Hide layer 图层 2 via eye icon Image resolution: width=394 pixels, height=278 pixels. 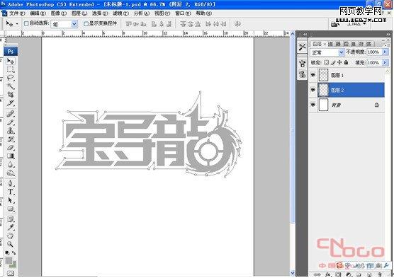tap(313, 90)
